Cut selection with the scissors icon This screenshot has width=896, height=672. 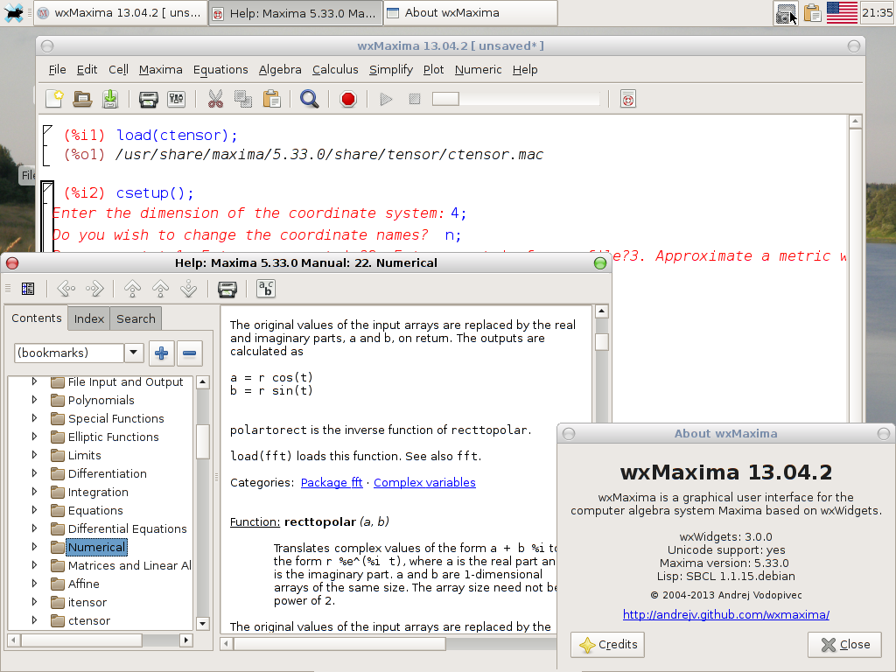(215, 99)
